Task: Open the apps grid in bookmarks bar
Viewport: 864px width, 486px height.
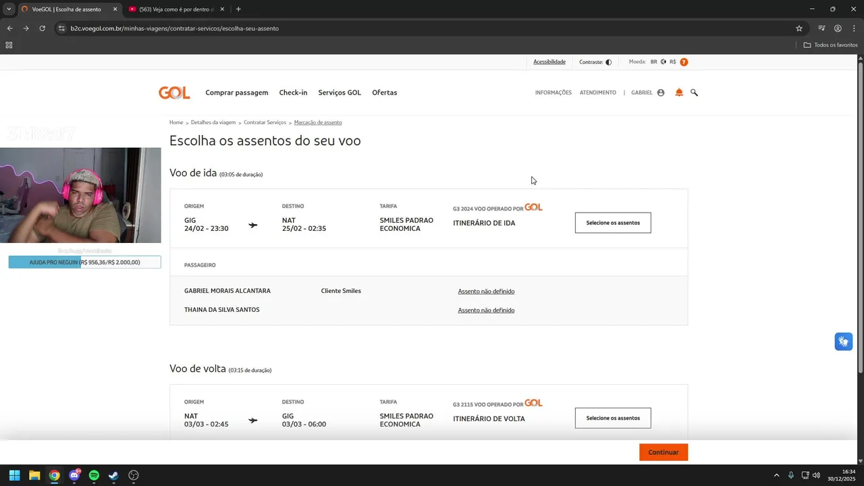Action: click(x=9, y=45)
